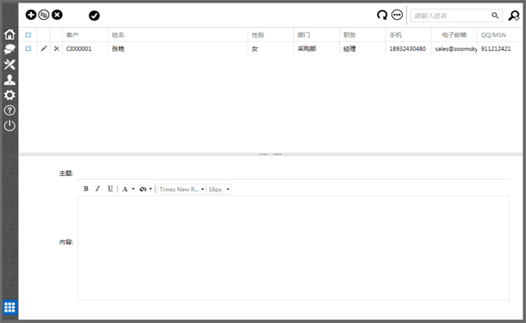This screenshot has width=526, height=323.
Task: Click the name cell 张艳
Action: (118, 48)
